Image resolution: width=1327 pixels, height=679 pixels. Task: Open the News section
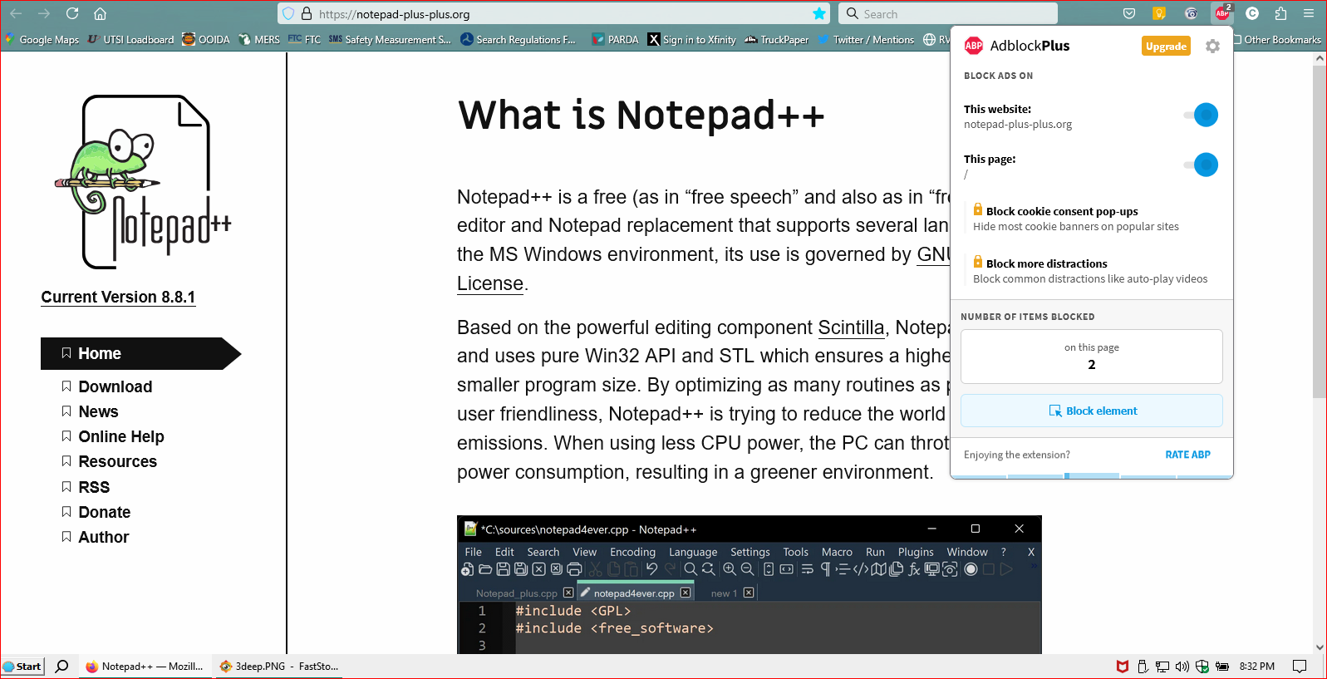98,411
